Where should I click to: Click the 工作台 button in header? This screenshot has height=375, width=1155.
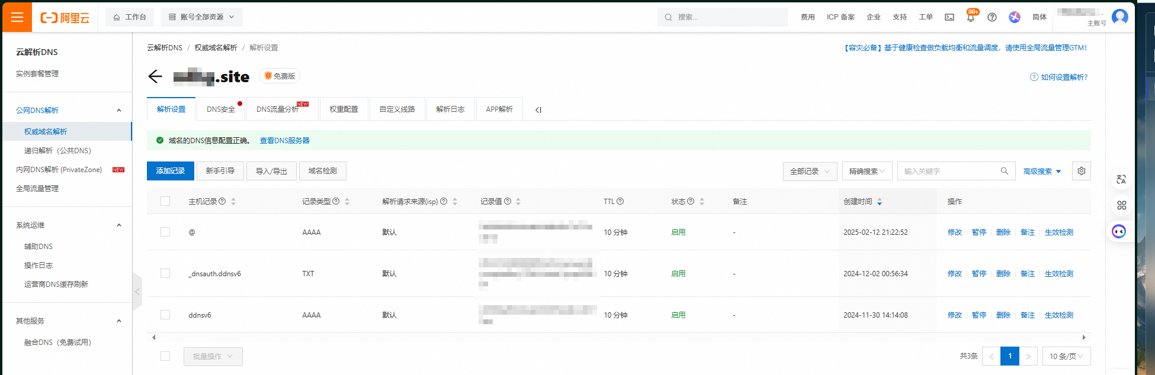pyautogui.click(x=130, y=17)
